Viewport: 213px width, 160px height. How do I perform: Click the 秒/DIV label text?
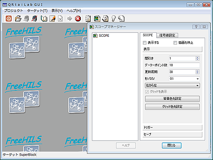[150, 78]
